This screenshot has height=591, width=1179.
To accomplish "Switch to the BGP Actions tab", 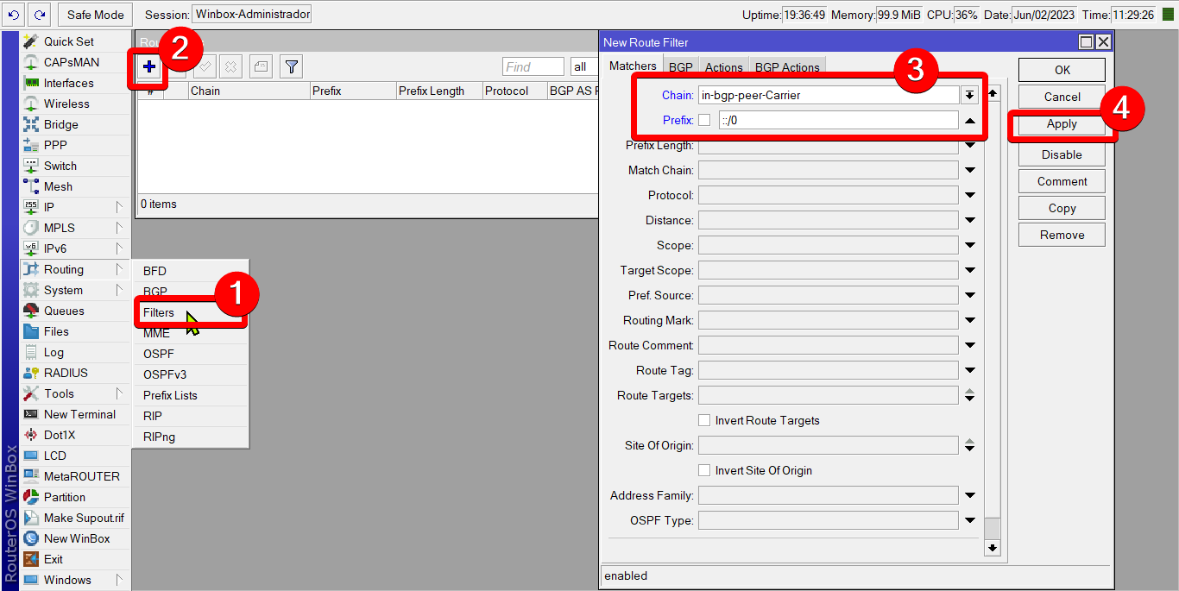I will pyautogui.click(x=787, y=67).
